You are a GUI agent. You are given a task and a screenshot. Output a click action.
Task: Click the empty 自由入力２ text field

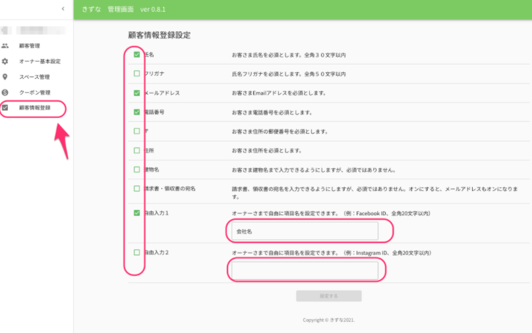click(x=305, y=270)
